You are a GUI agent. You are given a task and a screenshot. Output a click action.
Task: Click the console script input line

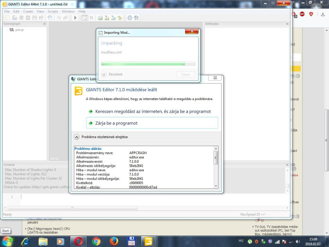[155, 197]
